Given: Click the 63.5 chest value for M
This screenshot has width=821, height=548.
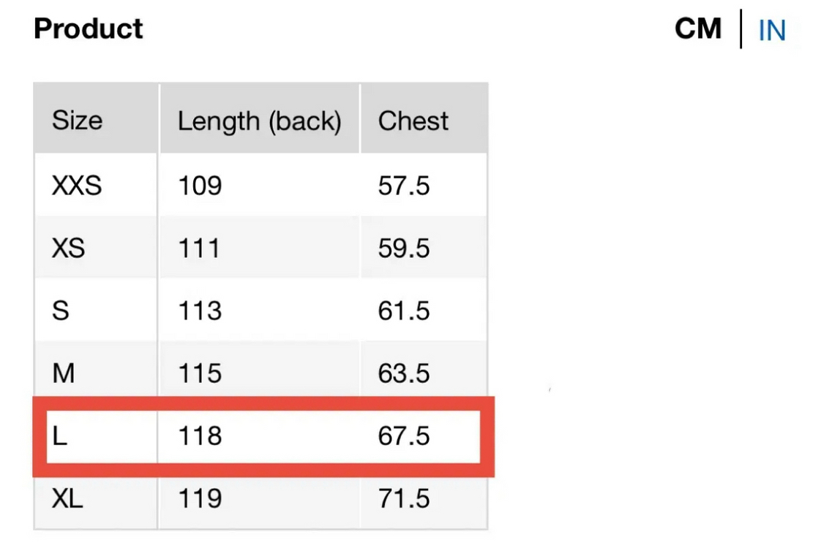Looking at the screenshot, I should point(404,374).
